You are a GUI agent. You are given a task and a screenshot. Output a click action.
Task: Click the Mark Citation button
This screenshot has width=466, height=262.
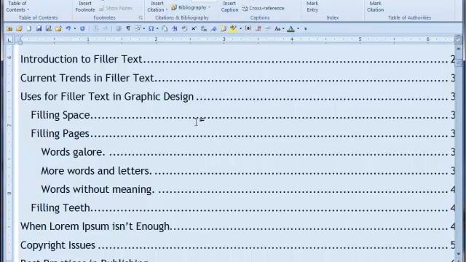376,7
